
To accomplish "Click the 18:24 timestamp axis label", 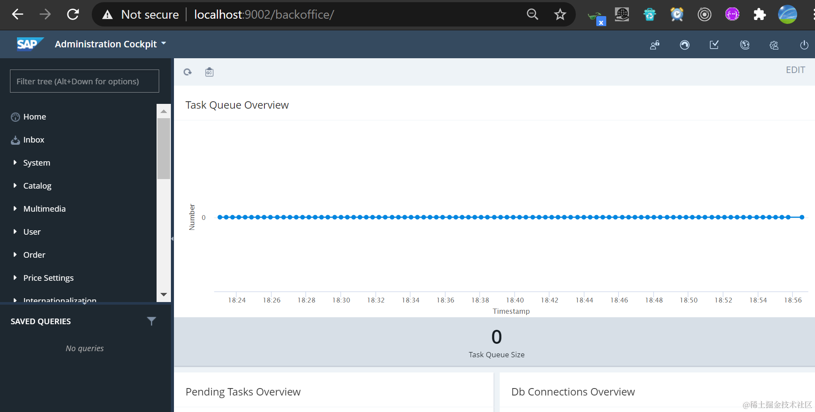I will click(237, 300).
